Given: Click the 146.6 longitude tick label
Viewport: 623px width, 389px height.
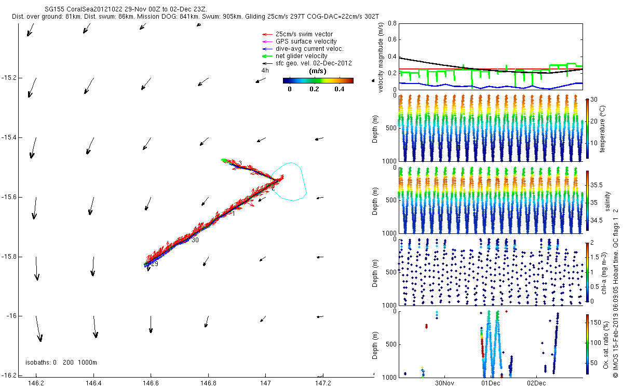Looking at the screenshot, I should pos(151,383).
